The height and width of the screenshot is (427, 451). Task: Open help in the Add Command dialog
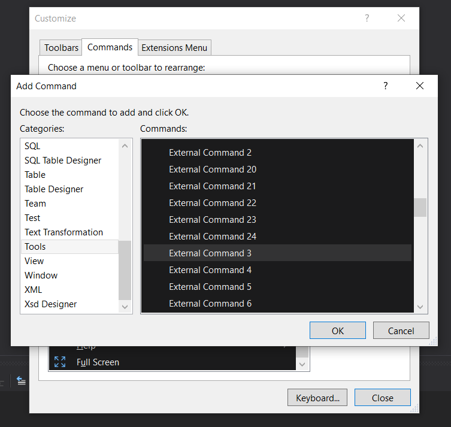386,86
